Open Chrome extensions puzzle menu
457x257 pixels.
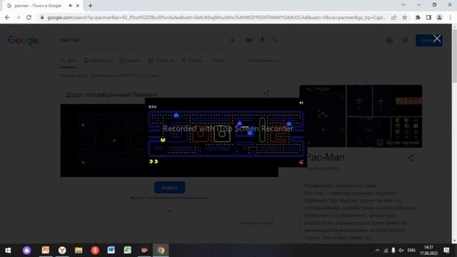418,17
